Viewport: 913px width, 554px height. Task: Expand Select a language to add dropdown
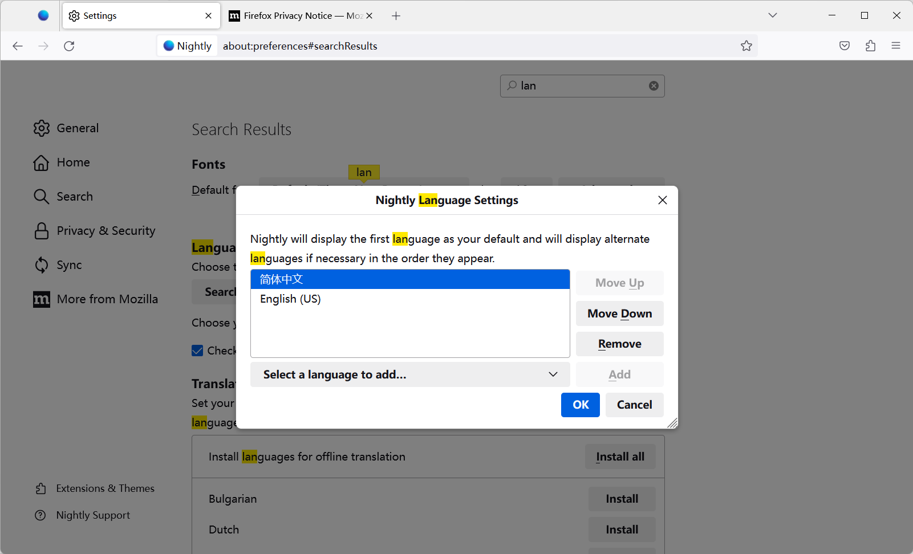[x=410, y=374]
